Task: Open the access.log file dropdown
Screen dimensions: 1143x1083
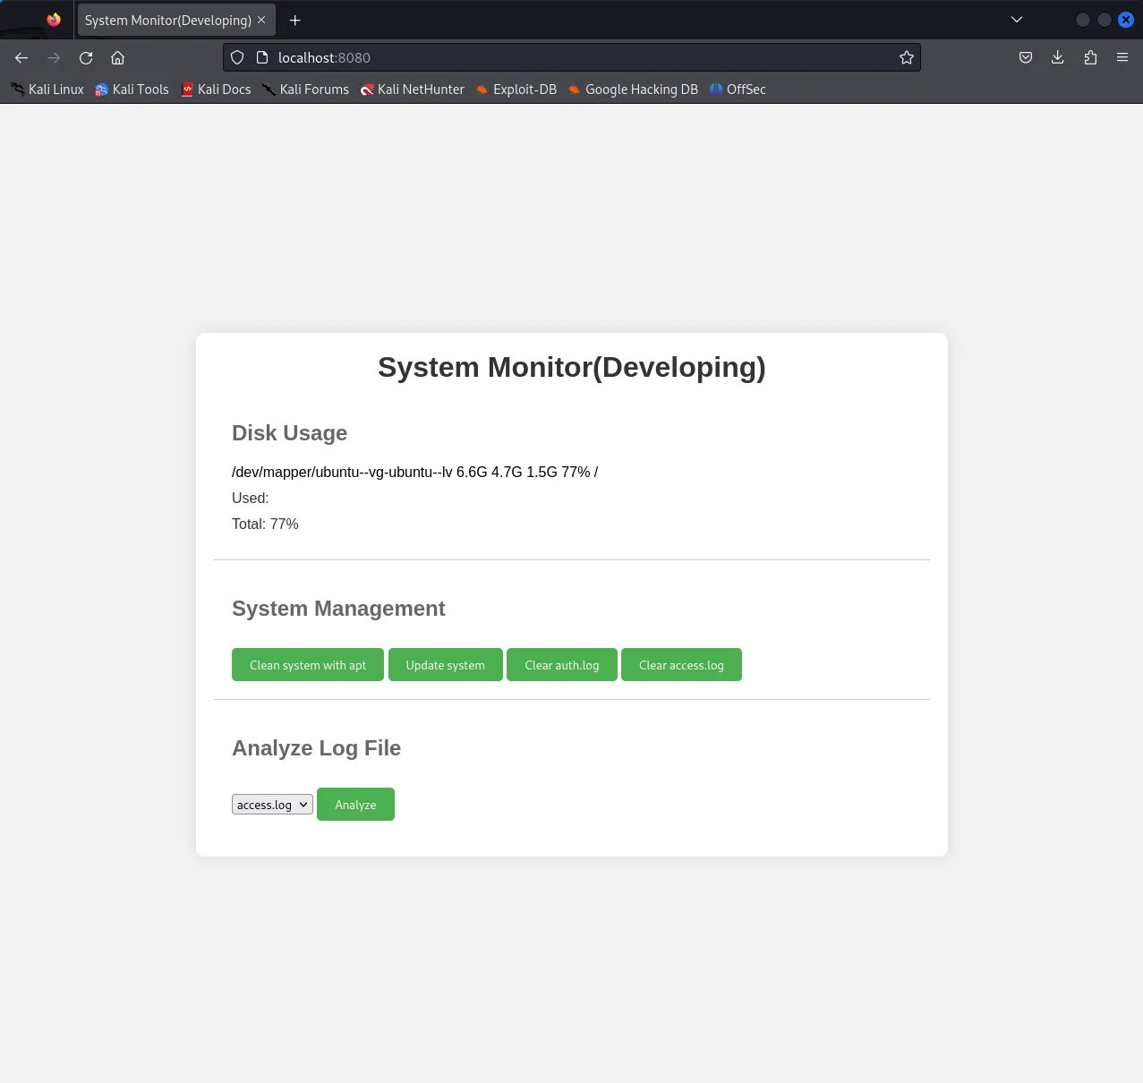Action: tap(272, 805)
